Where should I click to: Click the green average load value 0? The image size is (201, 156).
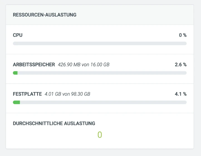click(100, 135)
